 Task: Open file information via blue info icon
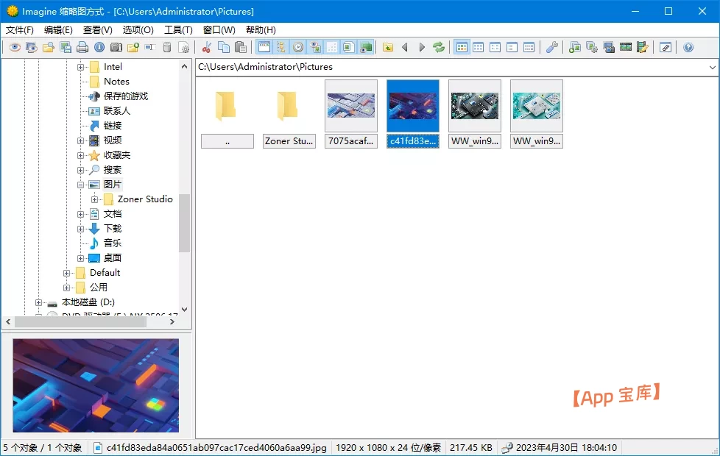pos(99,47)
